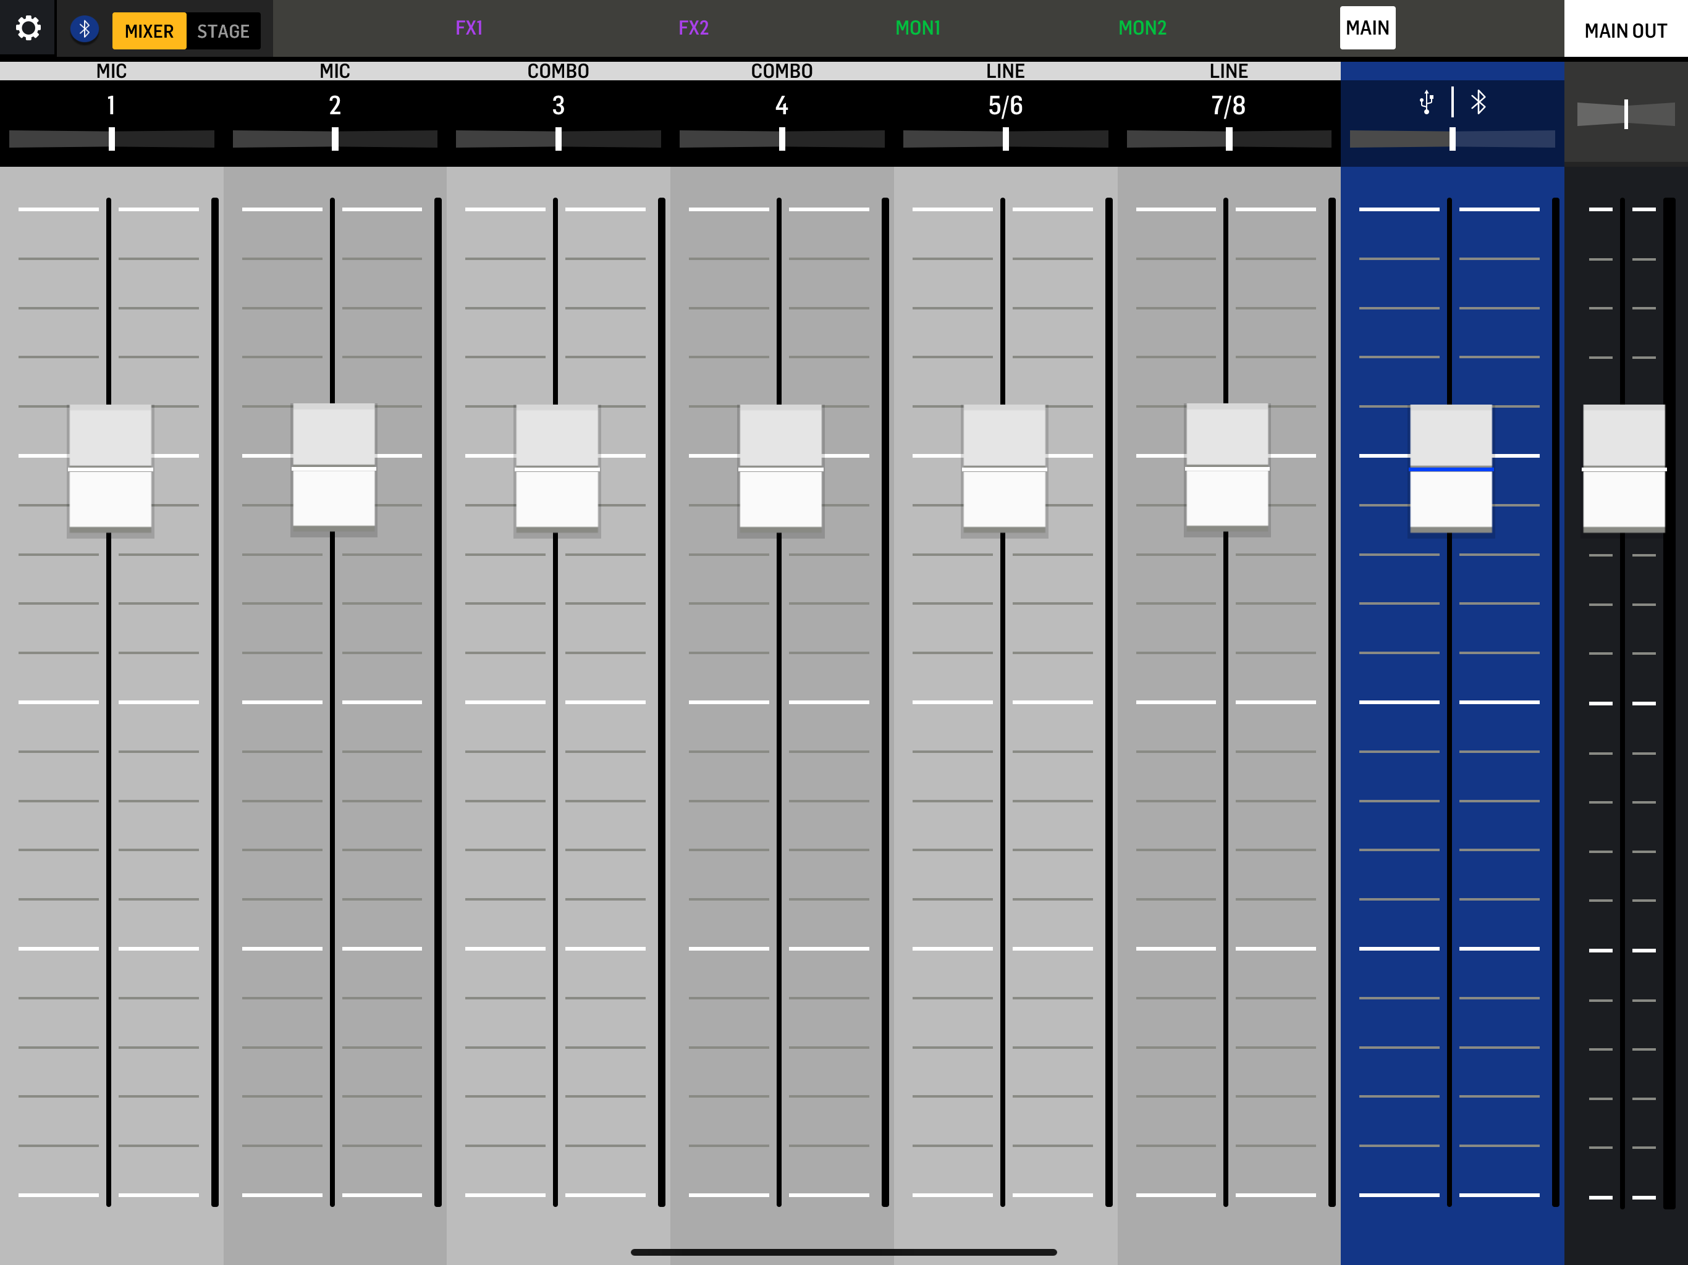Select MIC channel 1 header
The width and height of the screenshot is (1688, 1265).
[x=111, y=104]
